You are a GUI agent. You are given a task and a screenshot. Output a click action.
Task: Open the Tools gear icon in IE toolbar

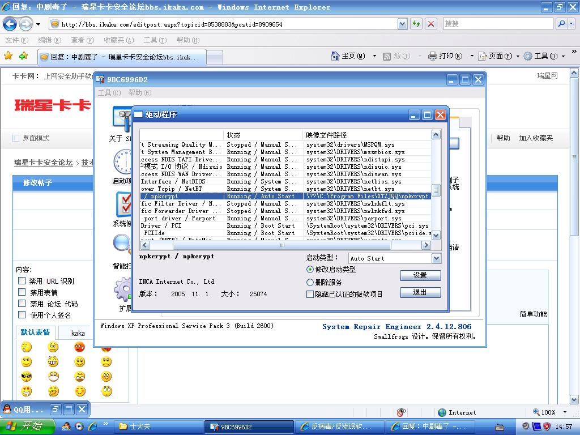click(528, 56)
